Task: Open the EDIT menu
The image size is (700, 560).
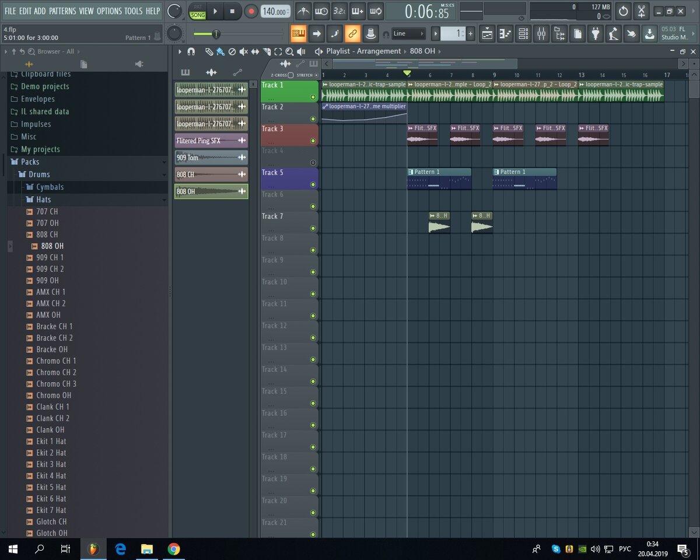Action: click(x=25, y=11)
